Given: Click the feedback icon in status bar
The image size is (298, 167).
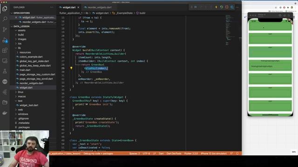Looking at the screenshot, I should 231,154.
